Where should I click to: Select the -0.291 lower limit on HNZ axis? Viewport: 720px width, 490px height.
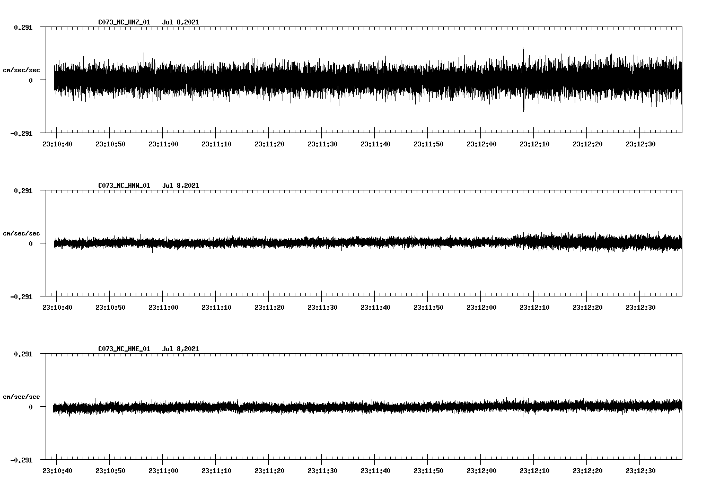coord(21,133)
